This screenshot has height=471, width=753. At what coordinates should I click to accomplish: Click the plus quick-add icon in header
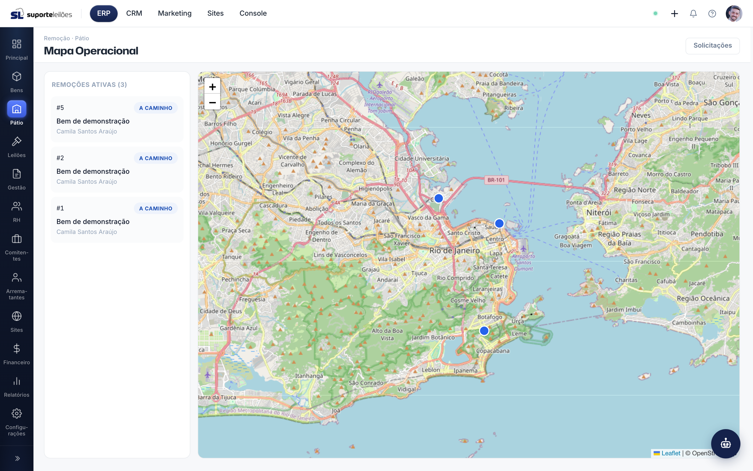[x=674, y=13]
